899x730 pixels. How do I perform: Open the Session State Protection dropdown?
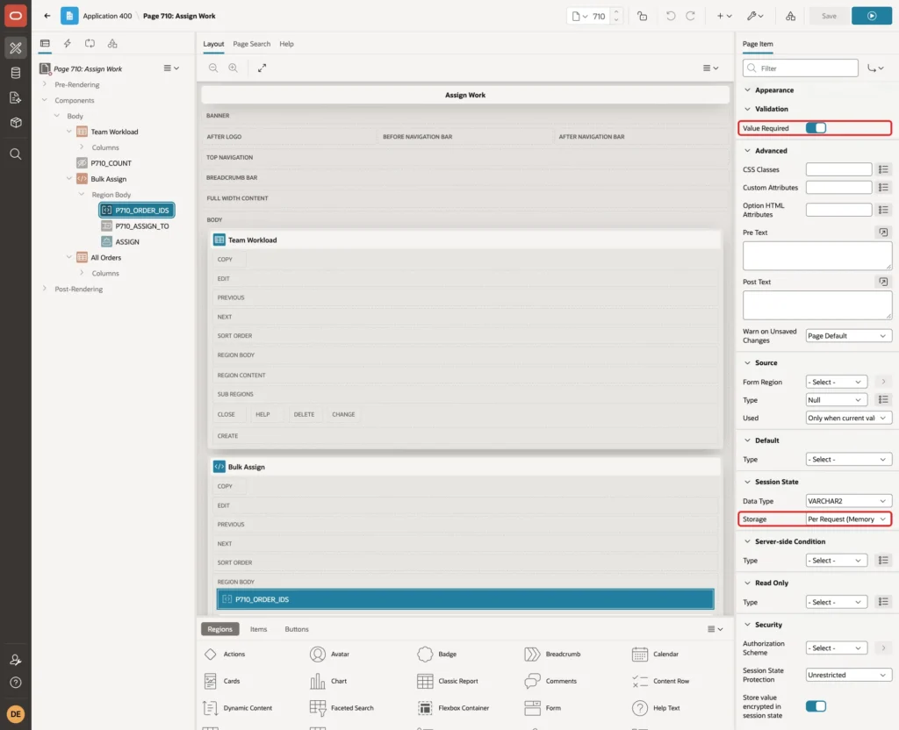coord(848,675)
